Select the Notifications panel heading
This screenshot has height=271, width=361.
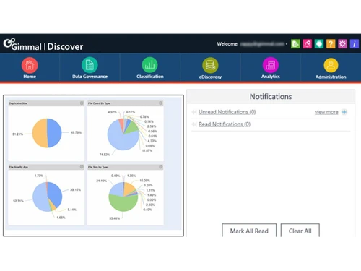[271, 97]
